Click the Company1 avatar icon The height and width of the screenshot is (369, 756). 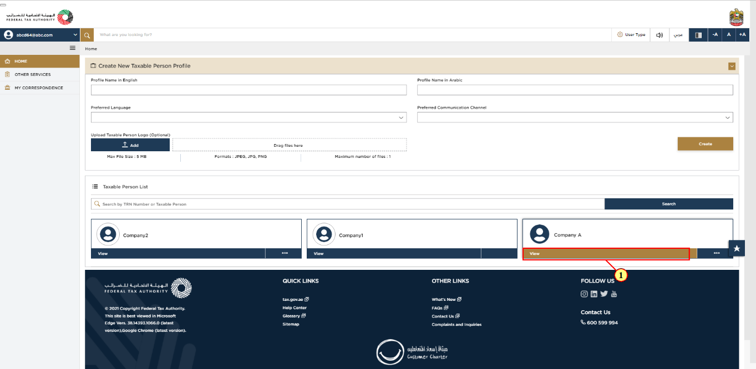[x=323, y=234]
